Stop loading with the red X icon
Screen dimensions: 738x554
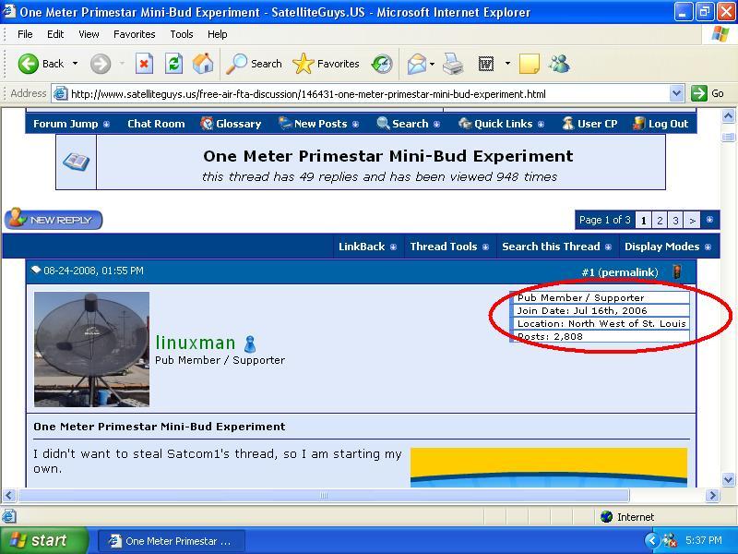pyautogui.click(x=144, y=64)
